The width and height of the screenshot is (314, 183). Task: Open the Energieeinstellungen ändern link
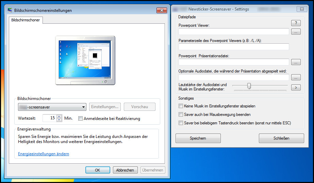[x=44, y=154]
